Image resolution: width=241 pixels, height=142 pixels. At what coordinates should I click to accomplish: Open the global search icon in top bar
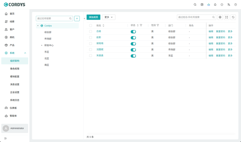coord(195,5)
